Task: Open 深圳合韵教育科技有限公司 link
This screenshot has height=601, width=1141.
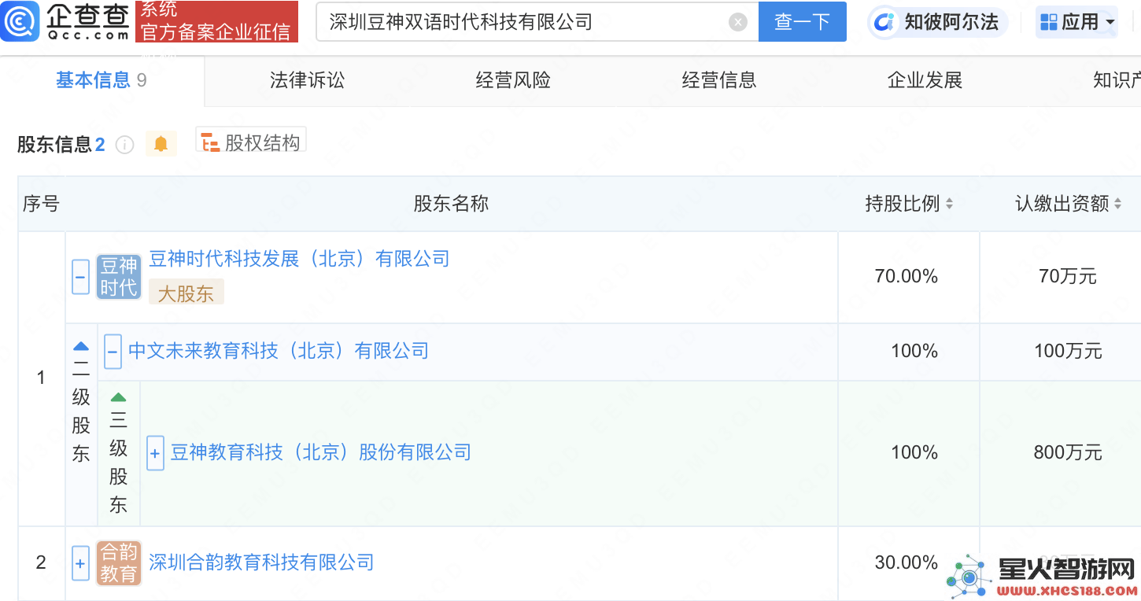Action: 261,562
